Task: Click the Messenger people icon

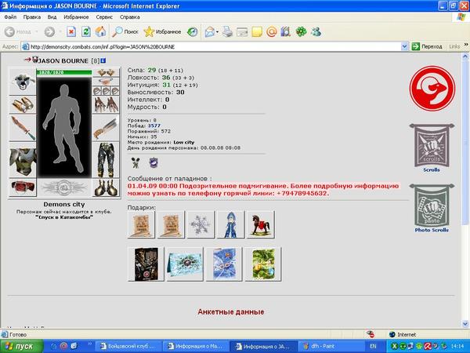Action: point(316,31)
